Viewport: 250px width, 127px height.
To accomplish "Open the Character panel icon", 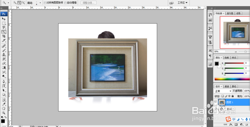I will pos(210,51).
